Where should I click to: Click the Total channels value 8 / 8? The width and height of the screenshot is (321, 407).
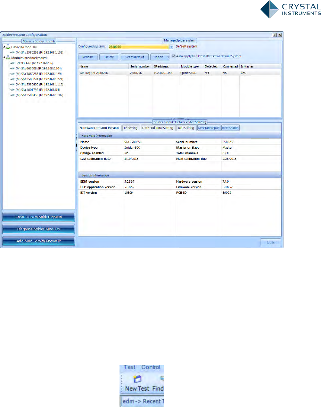tap(225, 153)
